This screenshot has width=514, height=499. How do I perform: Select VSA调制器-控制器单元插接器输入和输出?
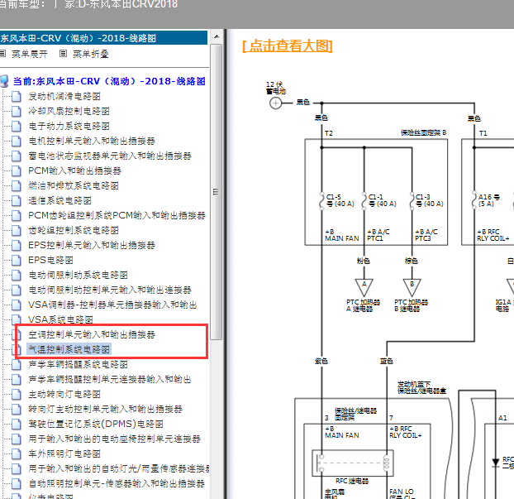(112, 305)
